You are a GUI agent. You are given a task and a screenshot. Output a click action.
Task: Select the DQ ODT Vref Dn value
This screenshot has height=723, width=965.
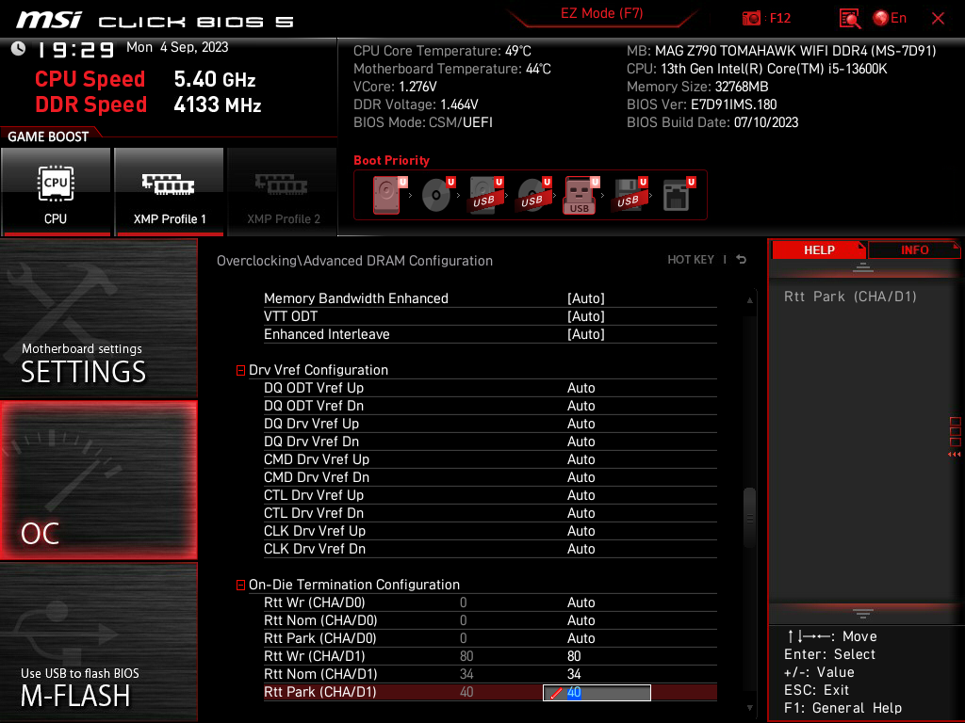pyautogui.click(x=581, y=406)
